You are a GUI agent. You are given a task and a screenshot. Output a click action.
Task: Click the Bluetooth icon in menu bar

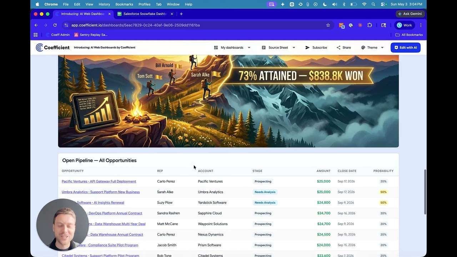coord(344,4)
